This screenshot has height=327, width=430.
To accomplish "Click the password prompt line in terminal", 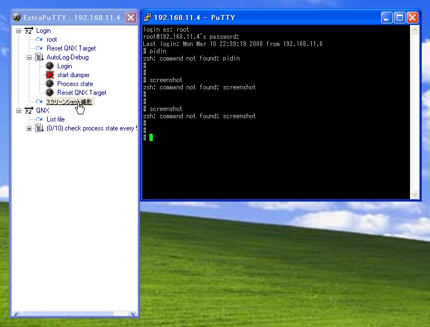I will click(191, 37).
